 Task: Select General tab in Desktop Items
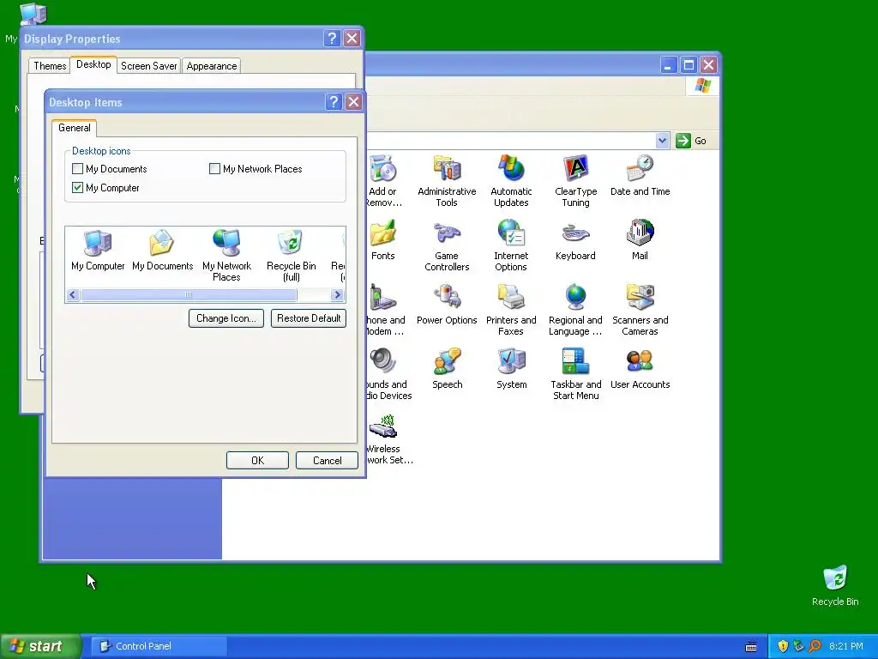click(75, 128)
